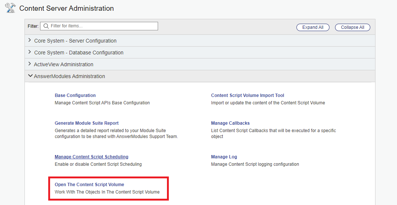Select the Core System - Server Configuration section title
The width and height of the screenshot is (397, 205).
pyautogui.click(x=75, y=41)
